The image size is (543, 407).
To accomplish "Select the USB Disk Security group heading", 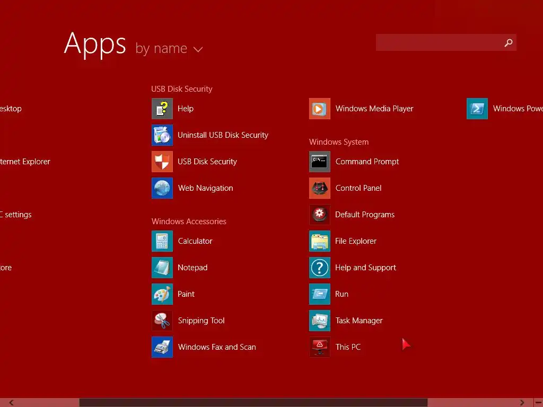I will (x=182, y=89).
